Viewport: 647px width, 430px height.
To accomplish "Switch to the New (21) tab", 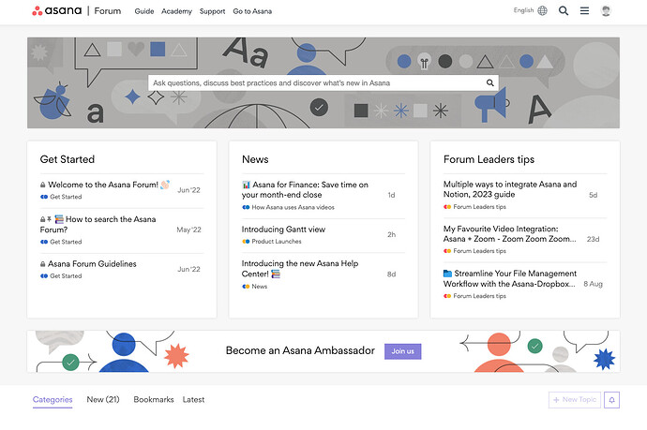I will (103, 399).
